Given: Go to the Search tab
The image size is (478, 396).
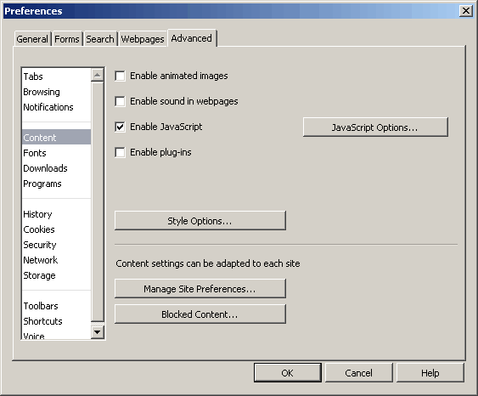Looking at the screenshot, I should coord(100,39).
